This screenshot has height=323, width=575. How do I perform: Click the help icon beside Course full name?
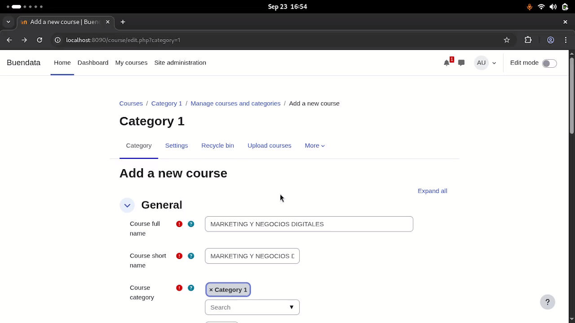pos(191,224)
